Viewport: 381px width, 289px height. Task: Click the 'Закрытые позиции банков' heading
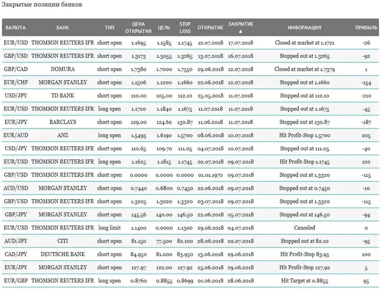tap(42, 5)
